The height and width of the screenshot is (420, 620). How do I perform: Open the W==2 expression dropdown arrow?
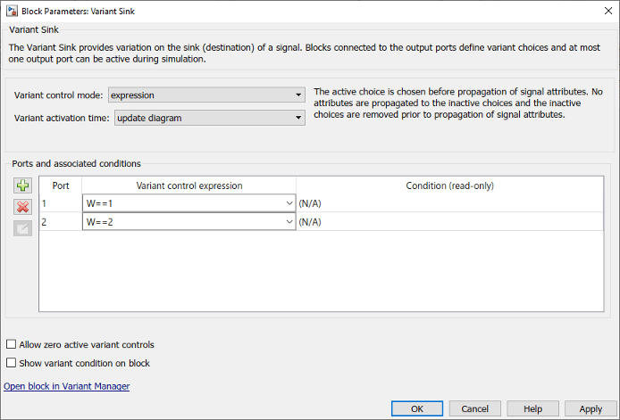click(288, 221)
